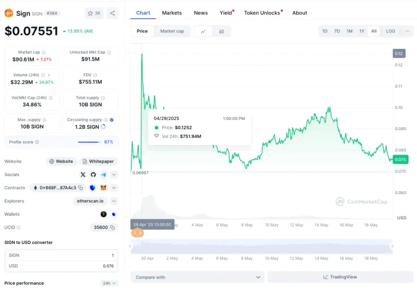The width and height of the screenshot is (417, 288).
Task: Open the Telegram social link
Action: 103,175
